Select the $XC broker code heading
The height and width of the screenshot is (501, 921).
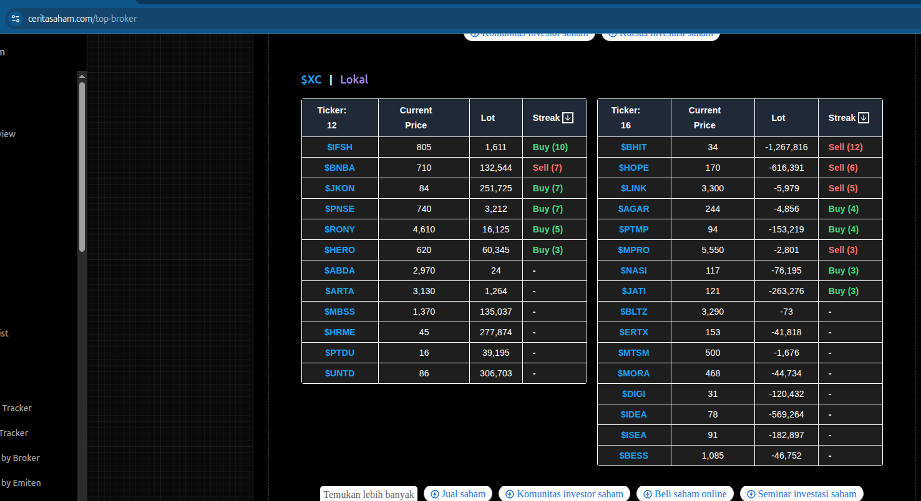coord(311,80)
